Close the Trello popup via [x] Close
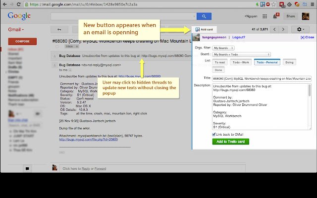This screenshot has height=198, width=317. (x=307, y=38)
